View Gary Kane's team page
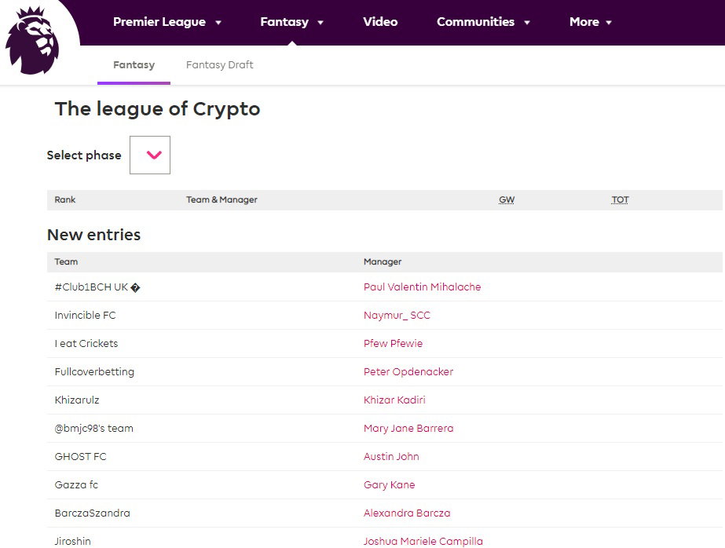Screen dimensions: 725x548 (390, 484)
